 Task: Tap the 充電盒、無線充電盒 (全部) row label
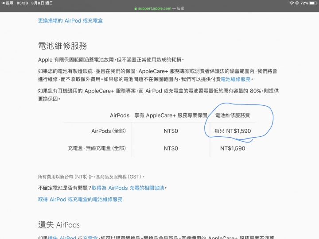[97, 148]
